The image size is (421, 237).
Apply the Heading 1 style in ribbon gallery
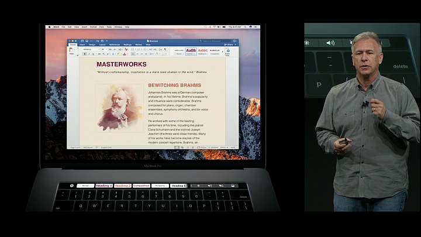(191, 51)
